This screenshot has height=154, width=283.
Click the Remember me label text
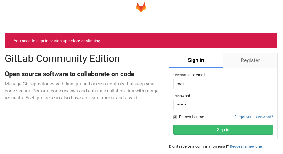pos(191,117)
